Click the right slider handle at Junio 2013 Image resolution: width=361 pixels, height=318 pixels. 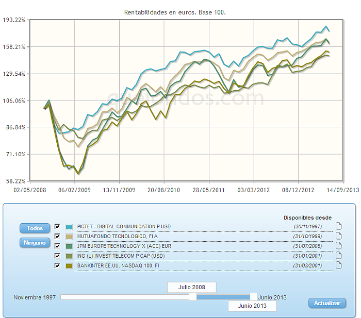(x=253, y=297)
